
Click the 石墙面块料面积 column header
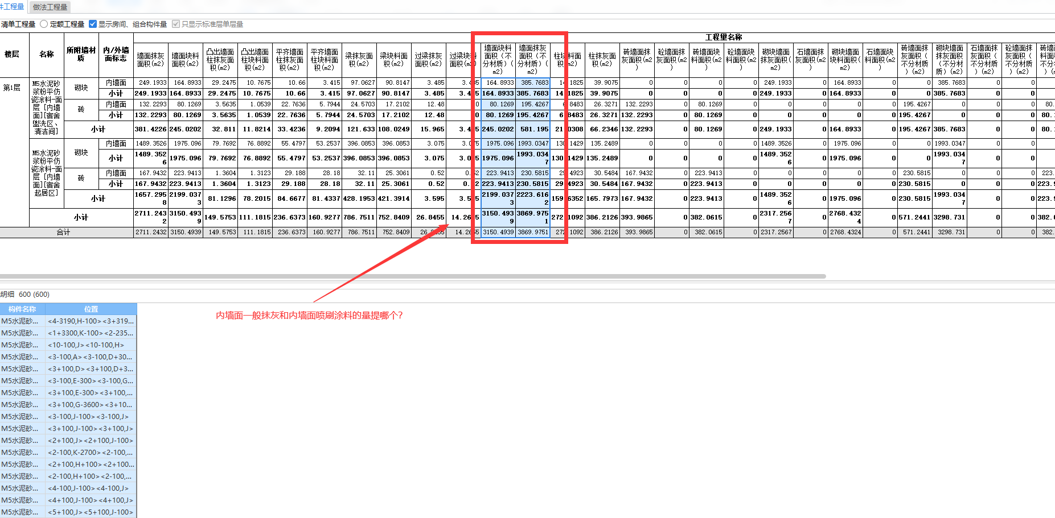880,60
